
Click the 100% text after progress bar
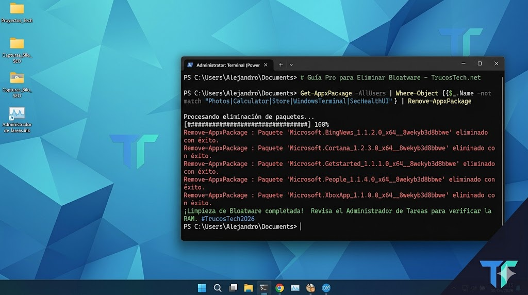point(322,125)
